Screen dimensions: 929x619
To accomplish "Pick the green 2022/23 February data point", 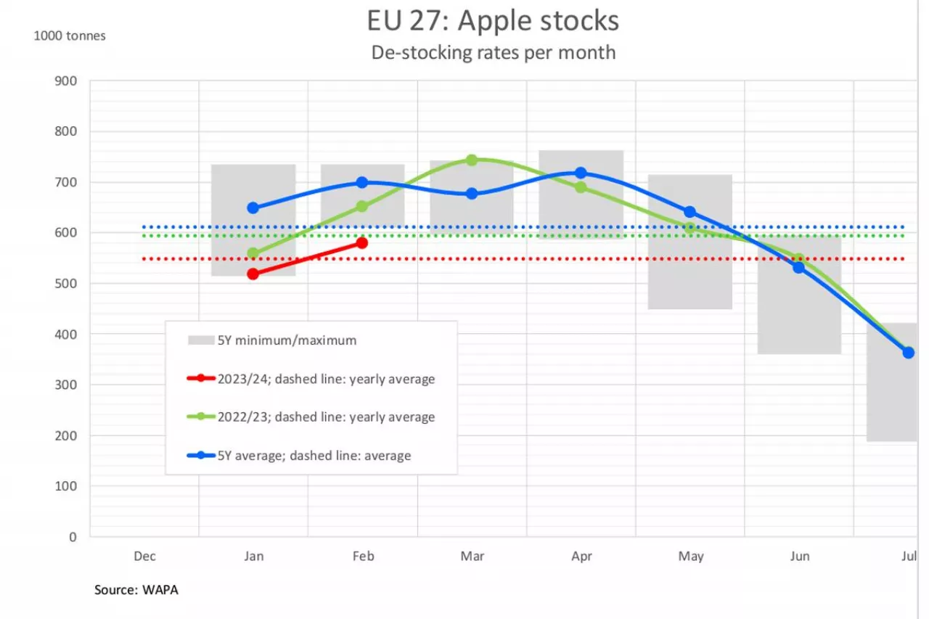I will pyautogui.click(x=361, y=207).
